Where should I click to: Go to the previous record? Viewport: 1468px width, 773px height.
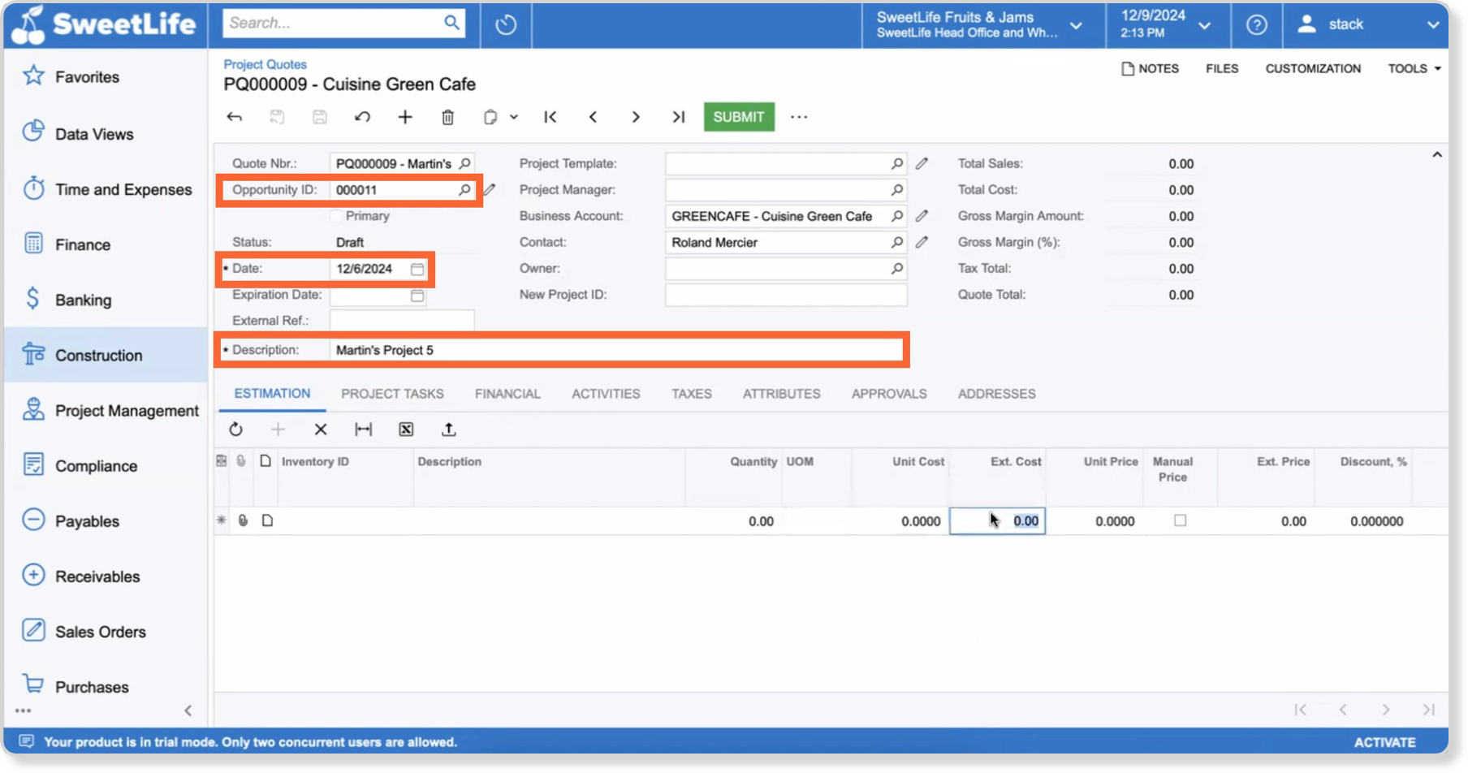593,117
